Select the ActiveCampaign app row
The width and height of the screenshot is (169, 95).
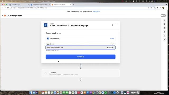[81, 39]
